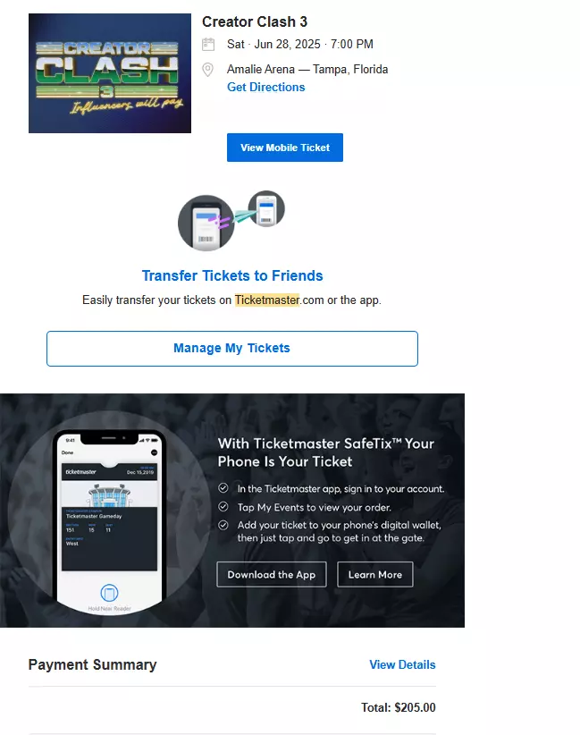The image size is (580, 735).
Task: Click the Total $205.00 amount
Action: click(399, 707)
